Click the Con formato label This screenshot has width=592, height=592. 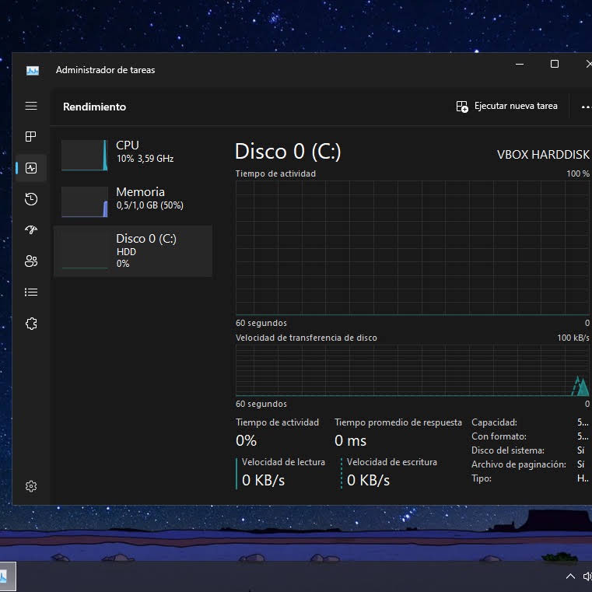click(499, 436)
